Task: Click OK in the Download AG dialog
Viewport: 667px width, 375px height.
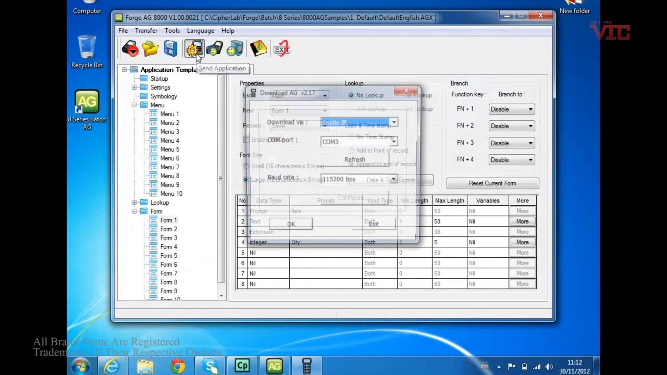Action: coord(291,224)
